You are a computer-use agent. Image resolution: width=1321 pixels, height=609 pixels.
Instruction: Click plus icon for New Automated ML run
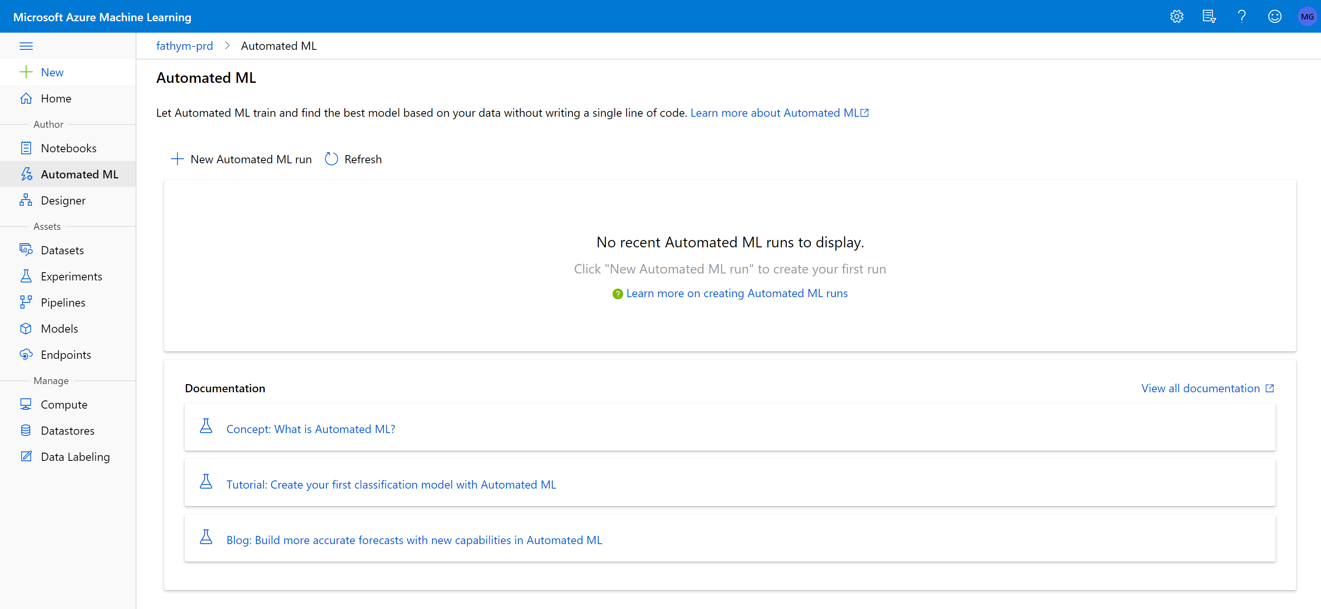tap(177, 159)
